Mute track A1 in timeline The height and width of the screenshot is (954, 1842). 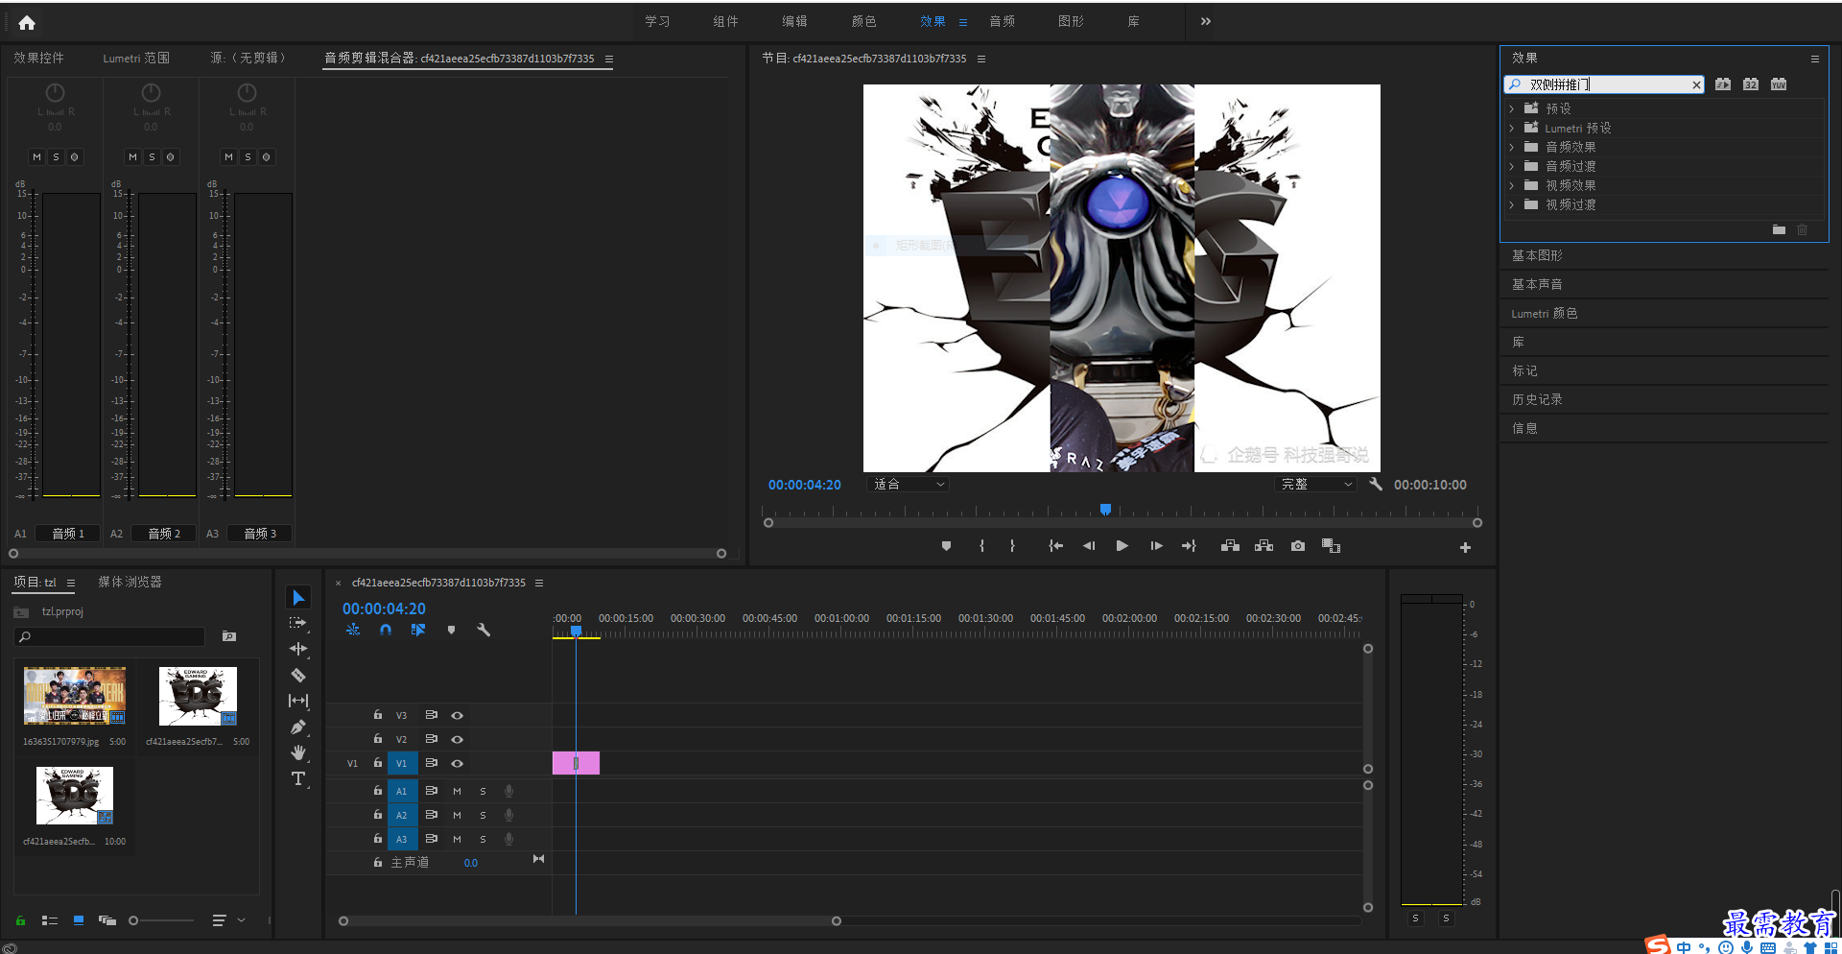(x=457, y=791)
